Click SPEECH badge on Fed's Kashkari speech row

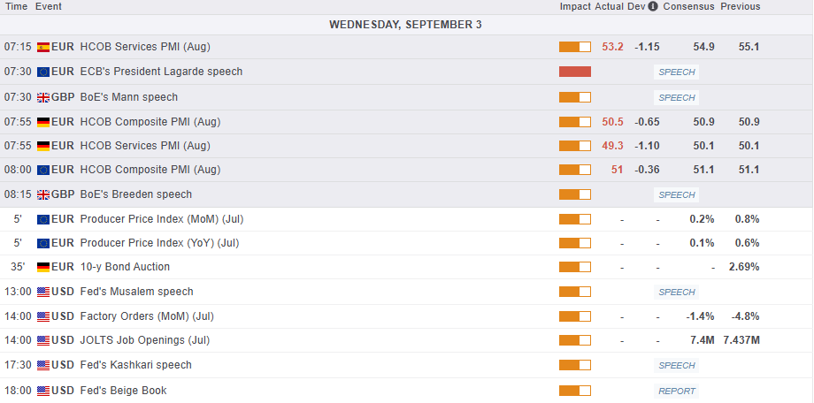677,365
